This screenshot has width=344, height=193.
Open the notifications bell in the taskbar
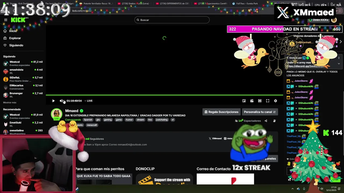[x=339, y=189]
